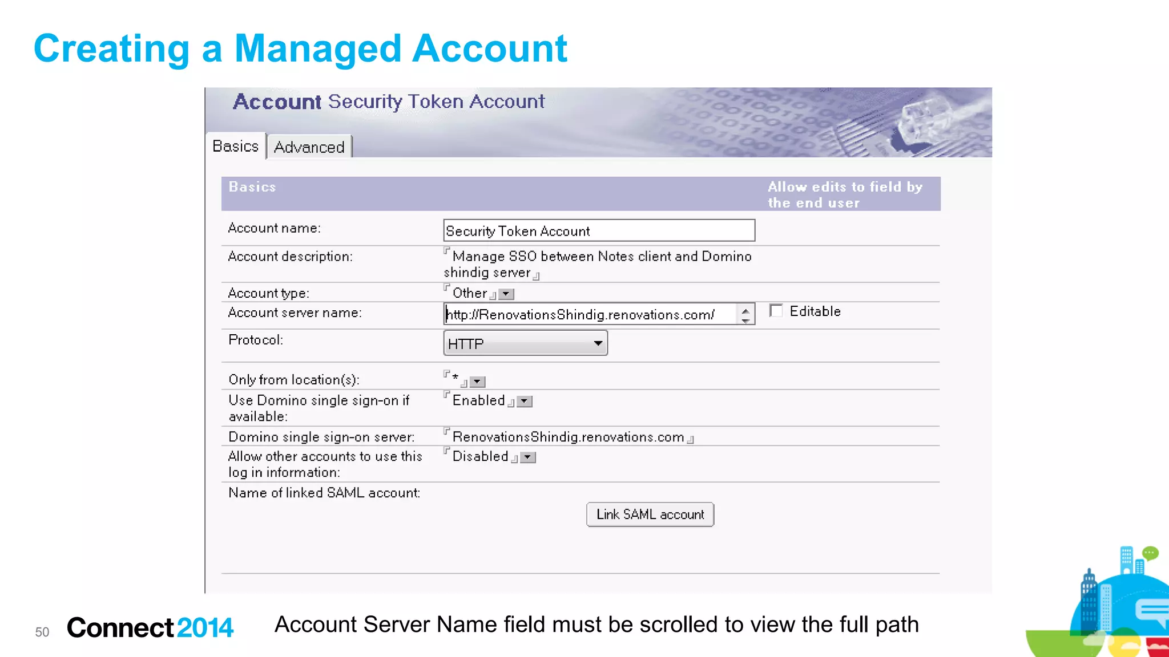This screenshot has width=1169, height=657.
Task: Enable the Editable checkbox
Action: (x=776, y=311)
